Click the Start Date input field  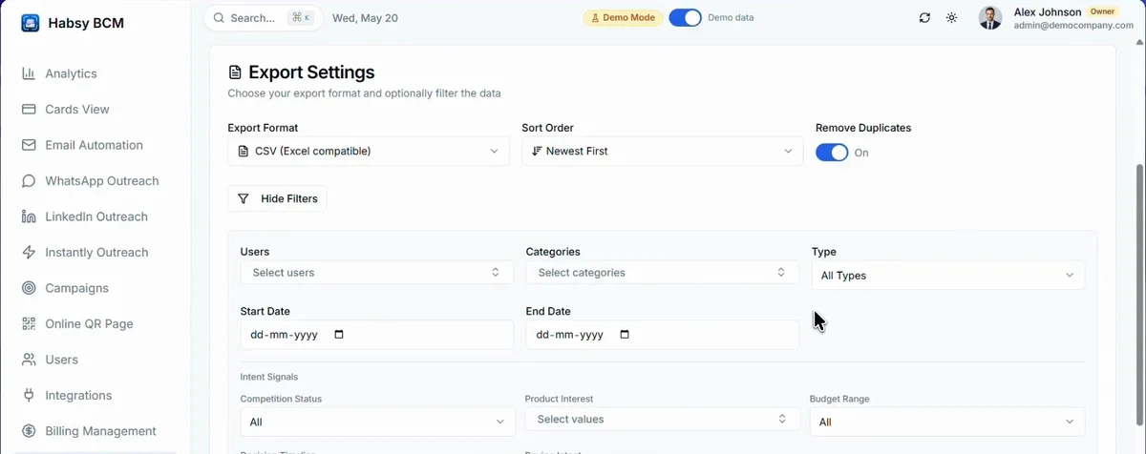click(x=376, y=335)
